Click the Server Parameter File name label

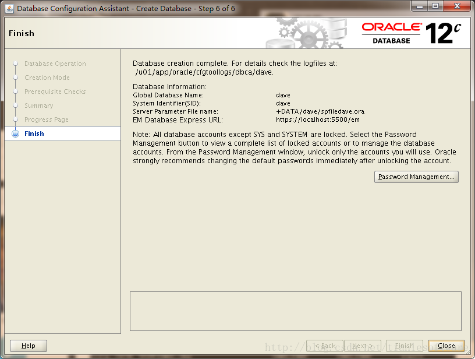point(175,111)
